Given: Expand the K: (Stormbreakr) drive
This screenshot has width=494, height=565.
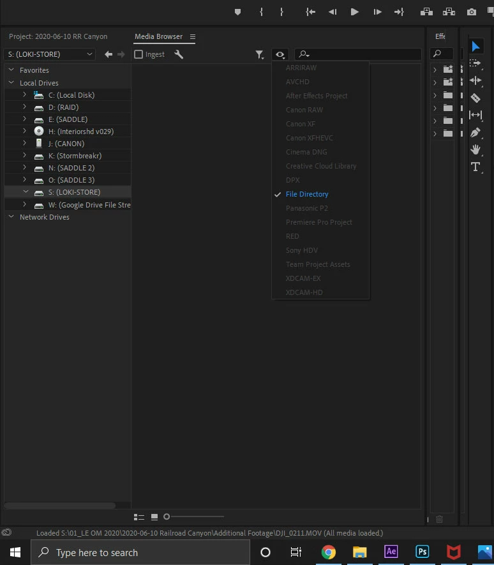Looking at the screenshot, I should click(x=24, y=155).
